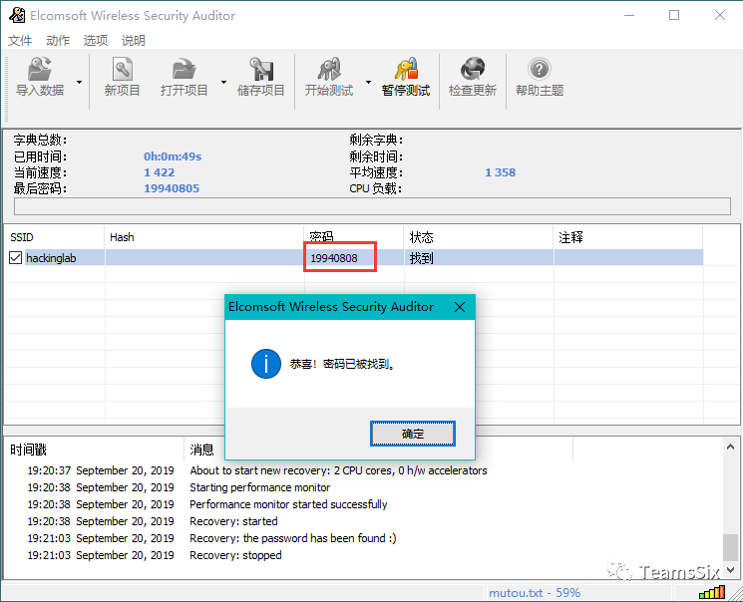Click the 剩余字典 label
743x602 pixels.
point(376,140)
